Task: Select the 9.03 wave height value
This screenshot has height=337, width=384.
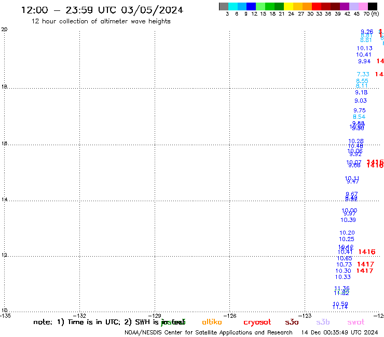Action: pos(361,101)
